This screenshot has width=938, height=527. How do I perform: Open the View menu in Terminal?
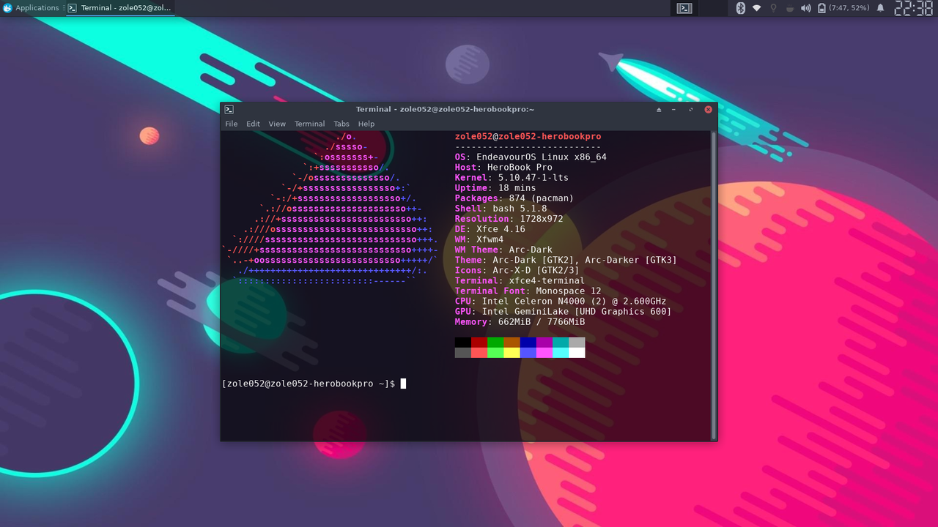(x=277, y=124)
